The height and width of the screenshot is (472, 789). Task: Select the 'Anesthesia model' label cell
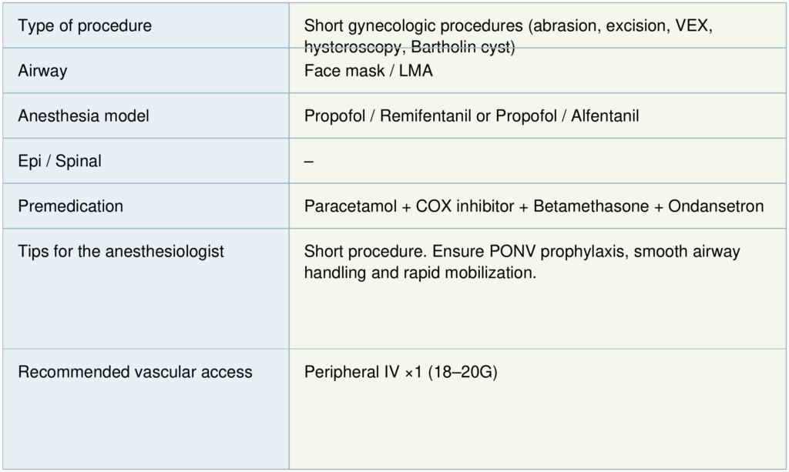click(x=83, y=116)
